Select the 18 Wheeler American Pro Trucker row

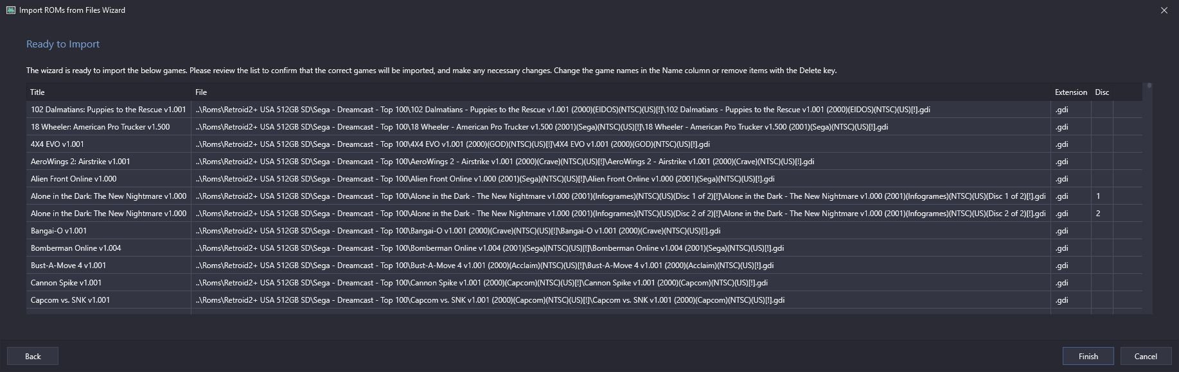coord(585,127)
